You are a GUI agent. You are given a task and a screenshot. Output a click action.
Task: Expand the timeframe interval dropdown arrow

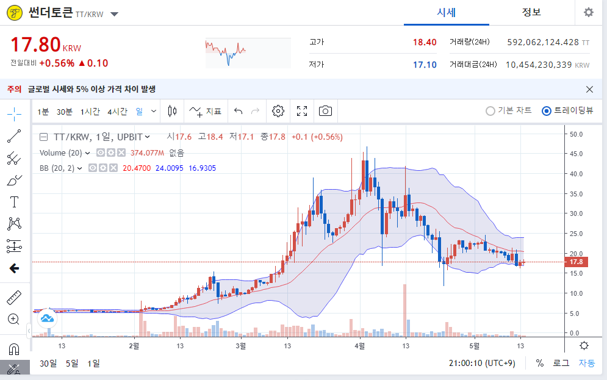pos(154,112)
